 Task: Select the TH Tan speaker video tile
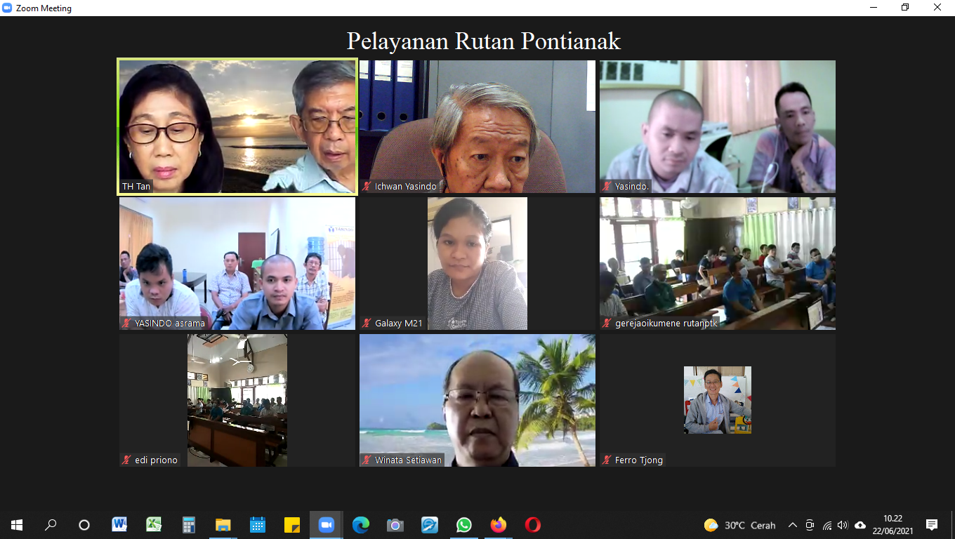point(237,126)
